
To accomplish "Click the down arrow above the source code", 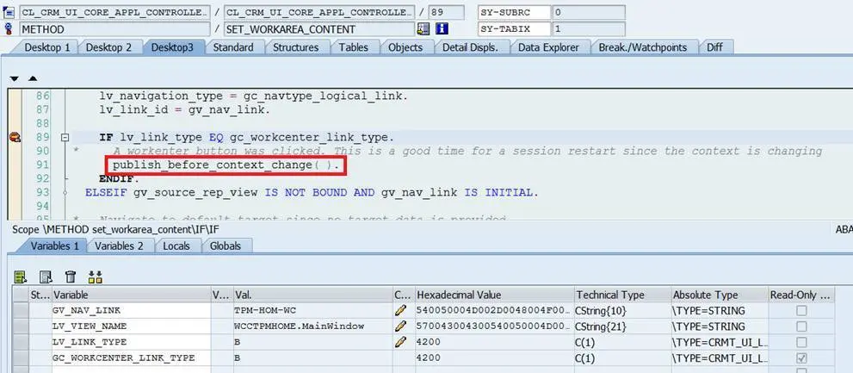I will [x=15, y=78].
